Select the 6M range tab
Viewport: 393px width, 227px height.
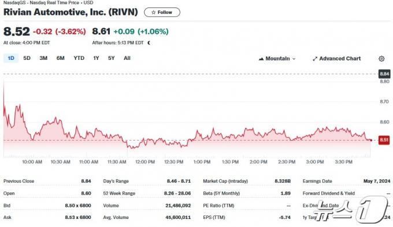point(61,58)
